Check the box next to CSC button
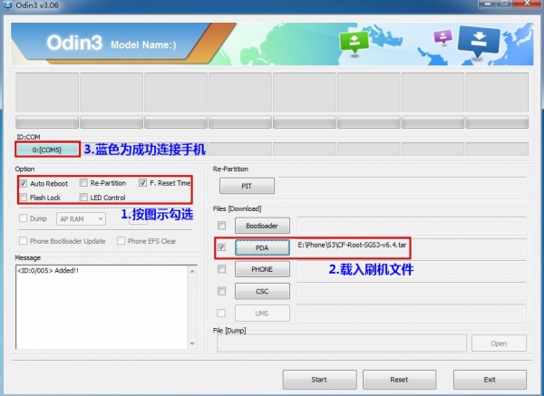544x396 pixels. click(x=221, y=291)
